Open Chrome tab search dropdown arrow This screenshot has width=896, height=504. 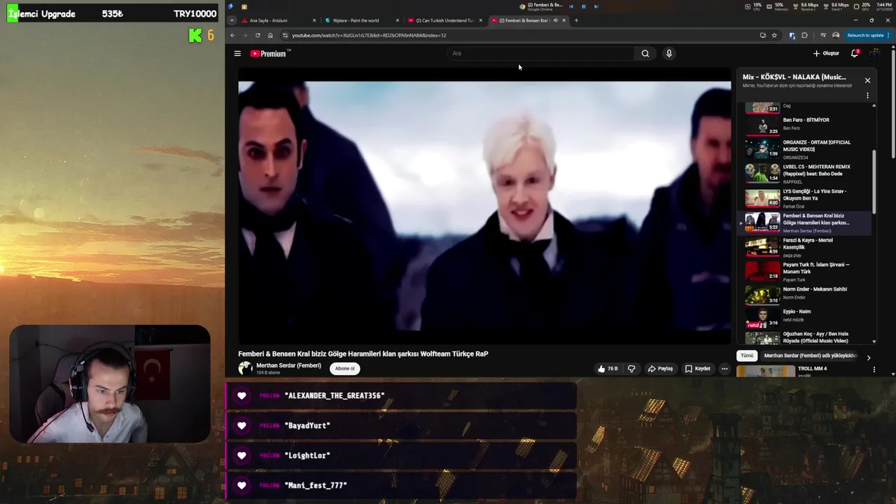[x=232, y=20]
